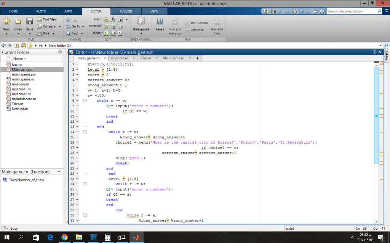This screenshot has height=243, width=390.
Task: Click the New Shortcut icon in quick access toolbar
Action: 266,11
